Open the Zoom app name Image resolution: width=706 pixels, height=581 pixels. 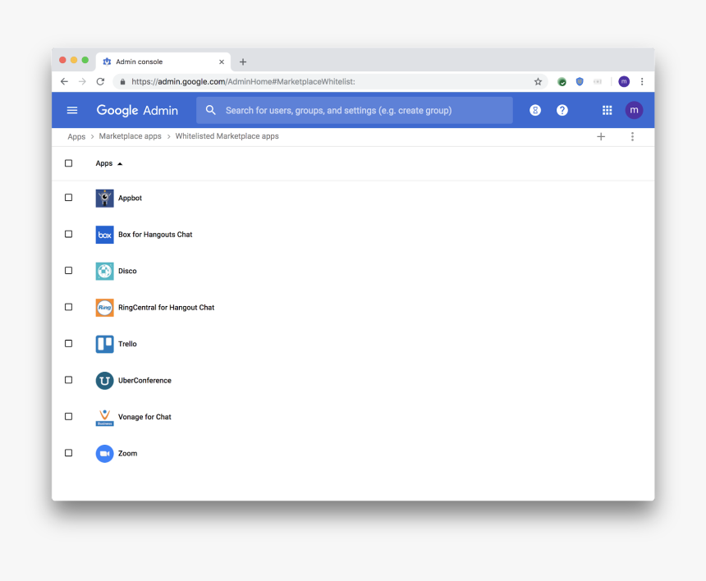coord(127,453)
